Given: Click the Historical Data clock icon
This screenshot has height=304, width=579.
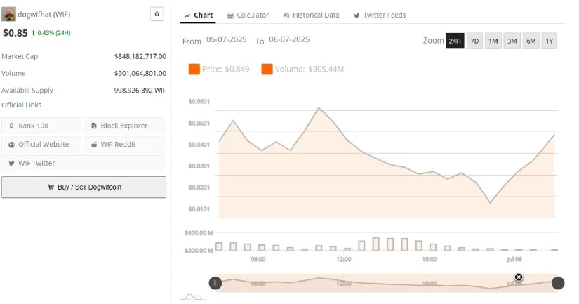Looking at the screenshot, I should [x=286, y=15].
